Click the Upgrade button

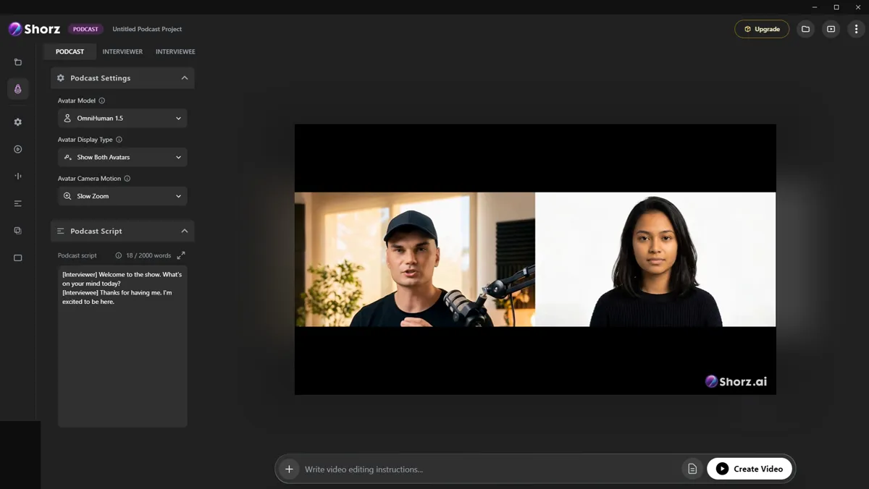point(762,29)
